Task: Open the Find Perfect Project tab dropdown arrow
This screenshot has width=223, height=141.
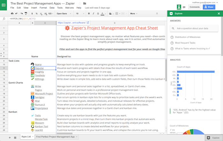Action: pos(77,137)
